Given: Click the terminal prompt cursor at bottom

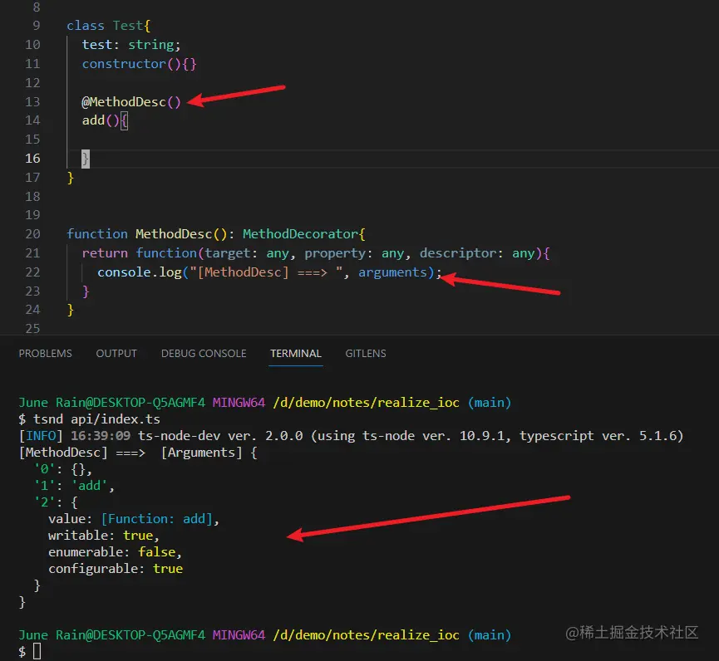Looking at the screenshot, I should click(x=37, y=651).
